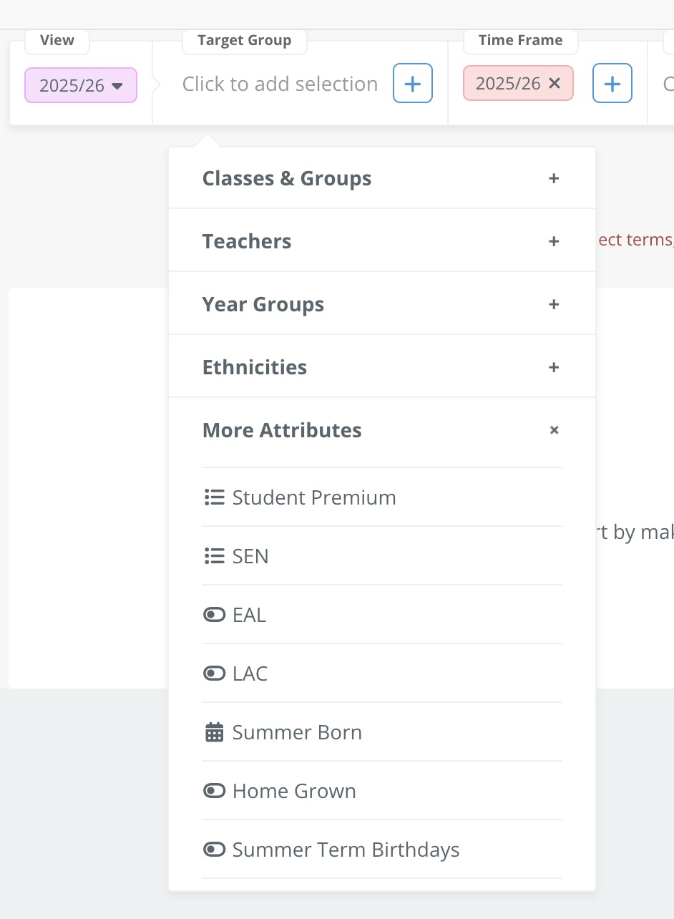
Task: Click the list icon next to SEN
Action: click(214, 556)
